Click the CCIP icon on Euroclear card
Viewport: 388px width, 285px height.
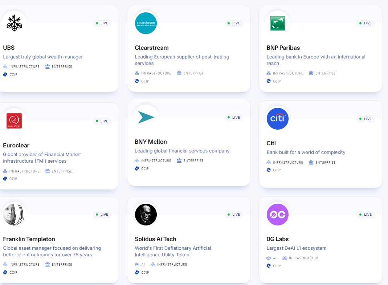[5, 179]
